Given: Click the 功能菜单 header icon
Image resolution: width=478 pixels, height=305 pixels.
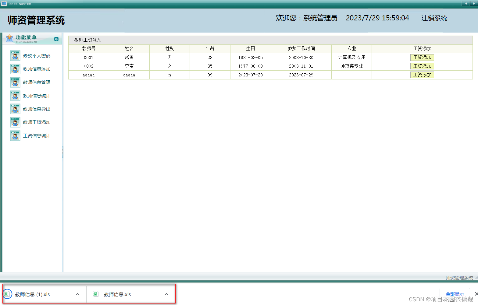Looking at the screenshot, I should 9,38.
